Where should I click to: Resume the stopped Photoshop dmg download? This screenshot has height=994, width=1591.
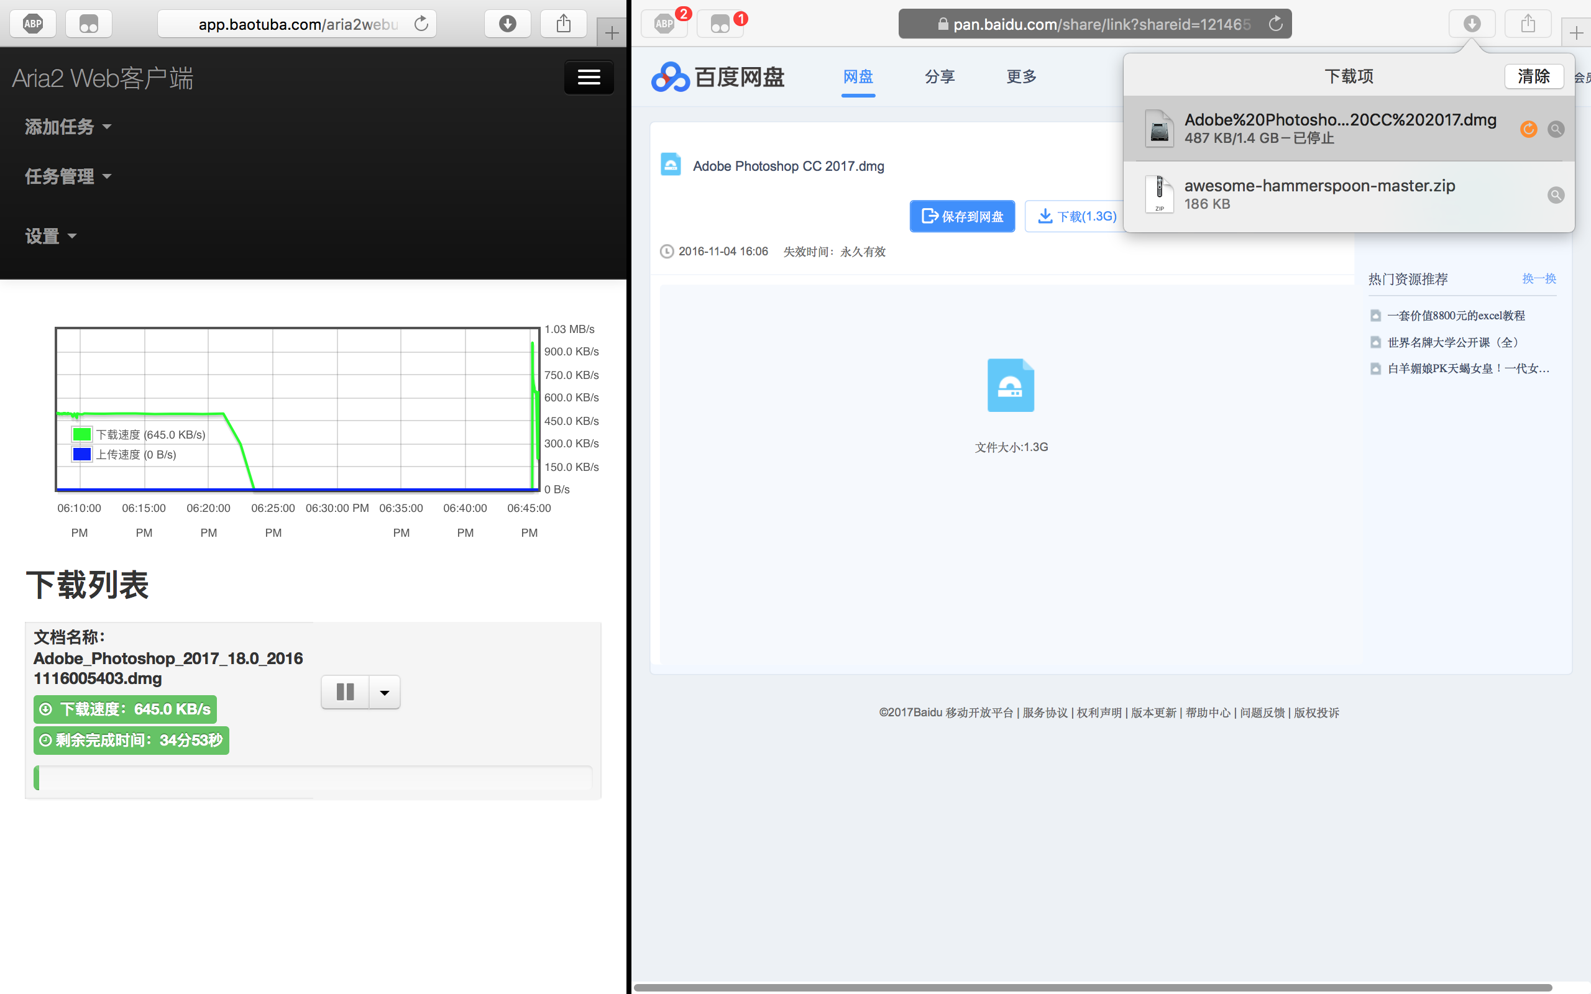tap(1529, 129)
